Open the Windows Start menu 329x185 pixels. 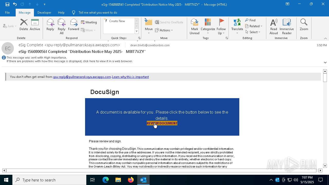(x=6, y=180)
